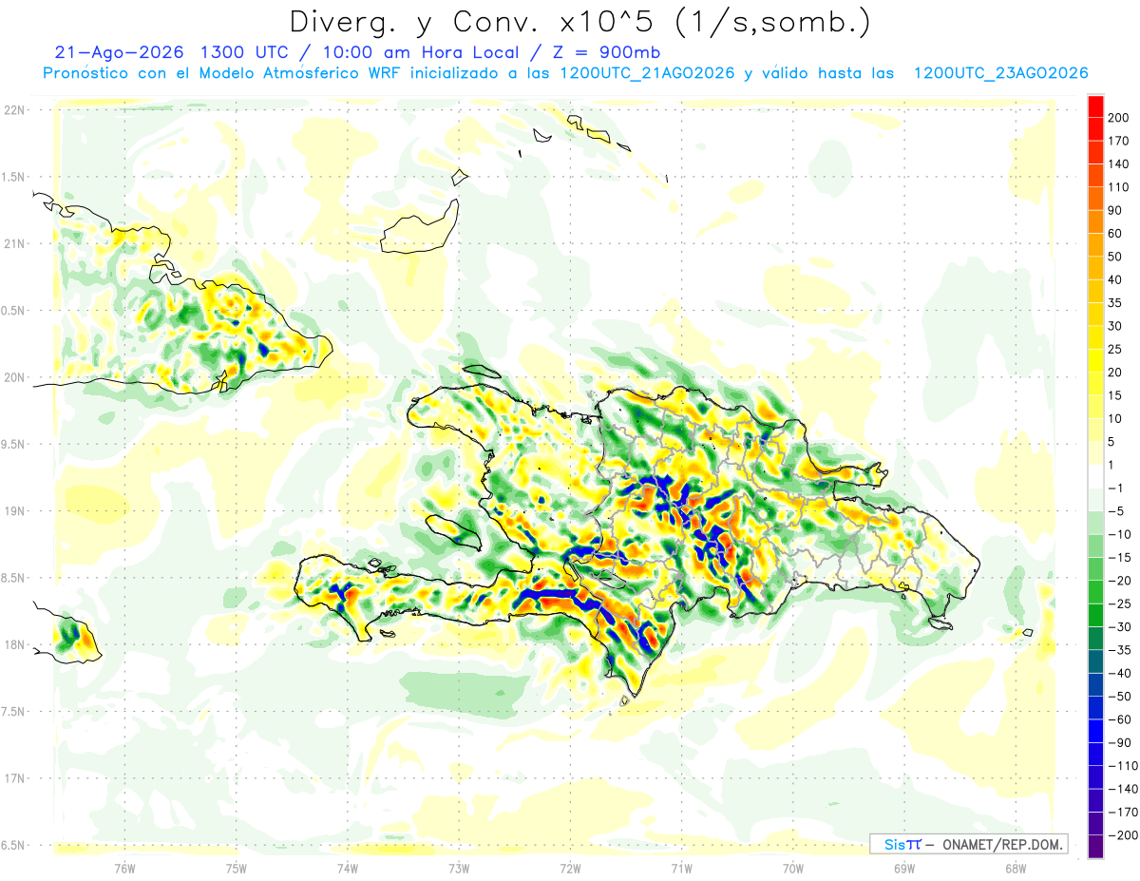
Task: Click the '1200UTC_23AGO2026' valid-until time text
Action: [1000, 73]
